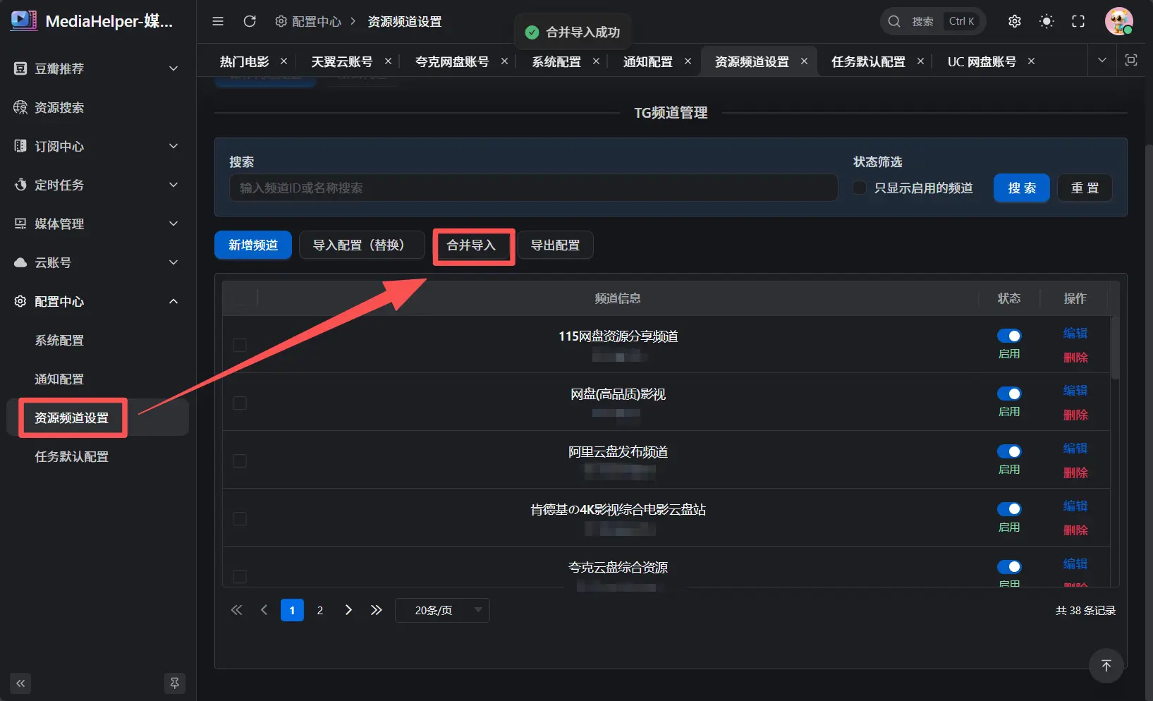1153x701 pixels.
Task: Pin the sidebar using the pin icon
Action: pyautogui.click(x=174, y=683)
